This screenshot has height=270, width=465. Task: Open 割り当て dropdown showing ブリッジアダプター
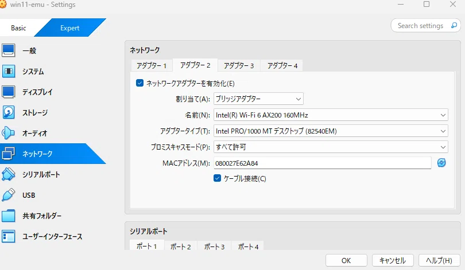(x=258, y=99)
